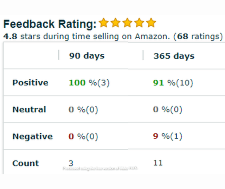Image resolution: width=225 pixels, height=189 pixels.
Task: Click the fifth gold rating star
Action: (151, 23)
